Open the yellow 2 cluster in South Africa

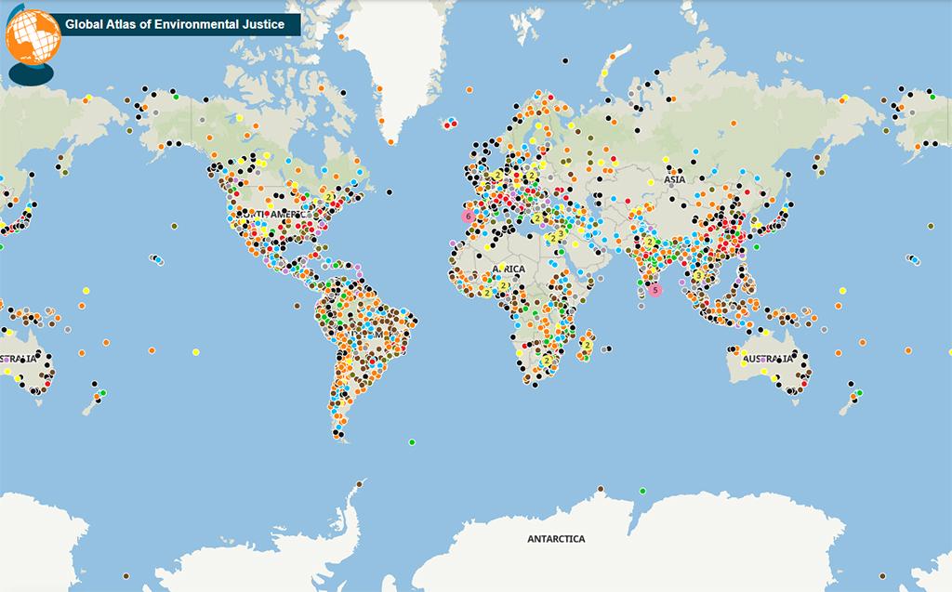click(x=547, y=361)
